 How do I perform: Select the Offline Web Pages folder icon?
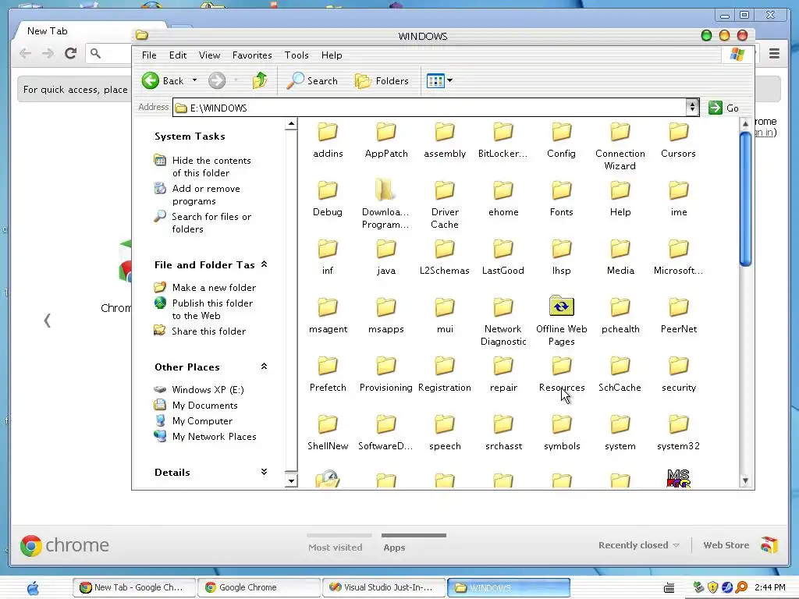pyautogui.click(x=562, y=306)
